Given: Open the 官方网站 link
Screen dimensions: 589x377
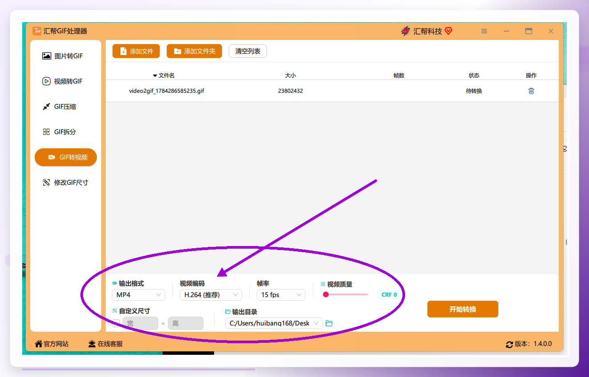Looking at the screenshot, I should [52, 344].
